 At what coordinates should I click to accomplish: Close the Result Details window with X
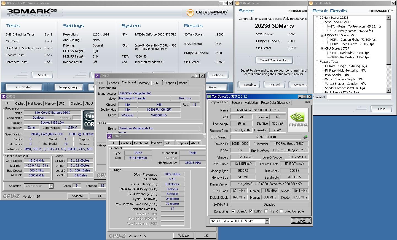tap(393, 3)
